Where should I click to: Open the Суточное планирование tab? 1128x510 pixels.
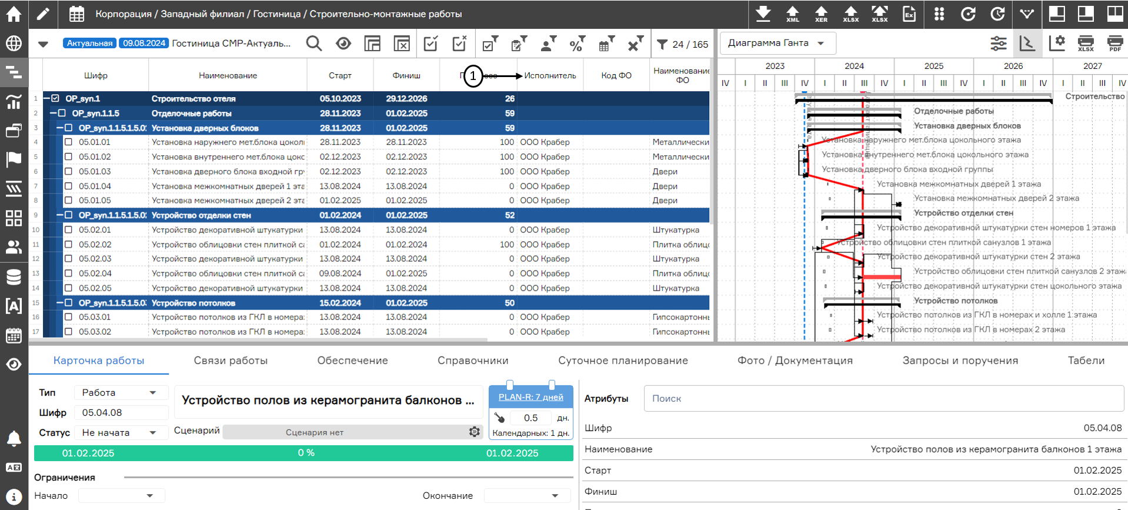click(x=623, y=361)
